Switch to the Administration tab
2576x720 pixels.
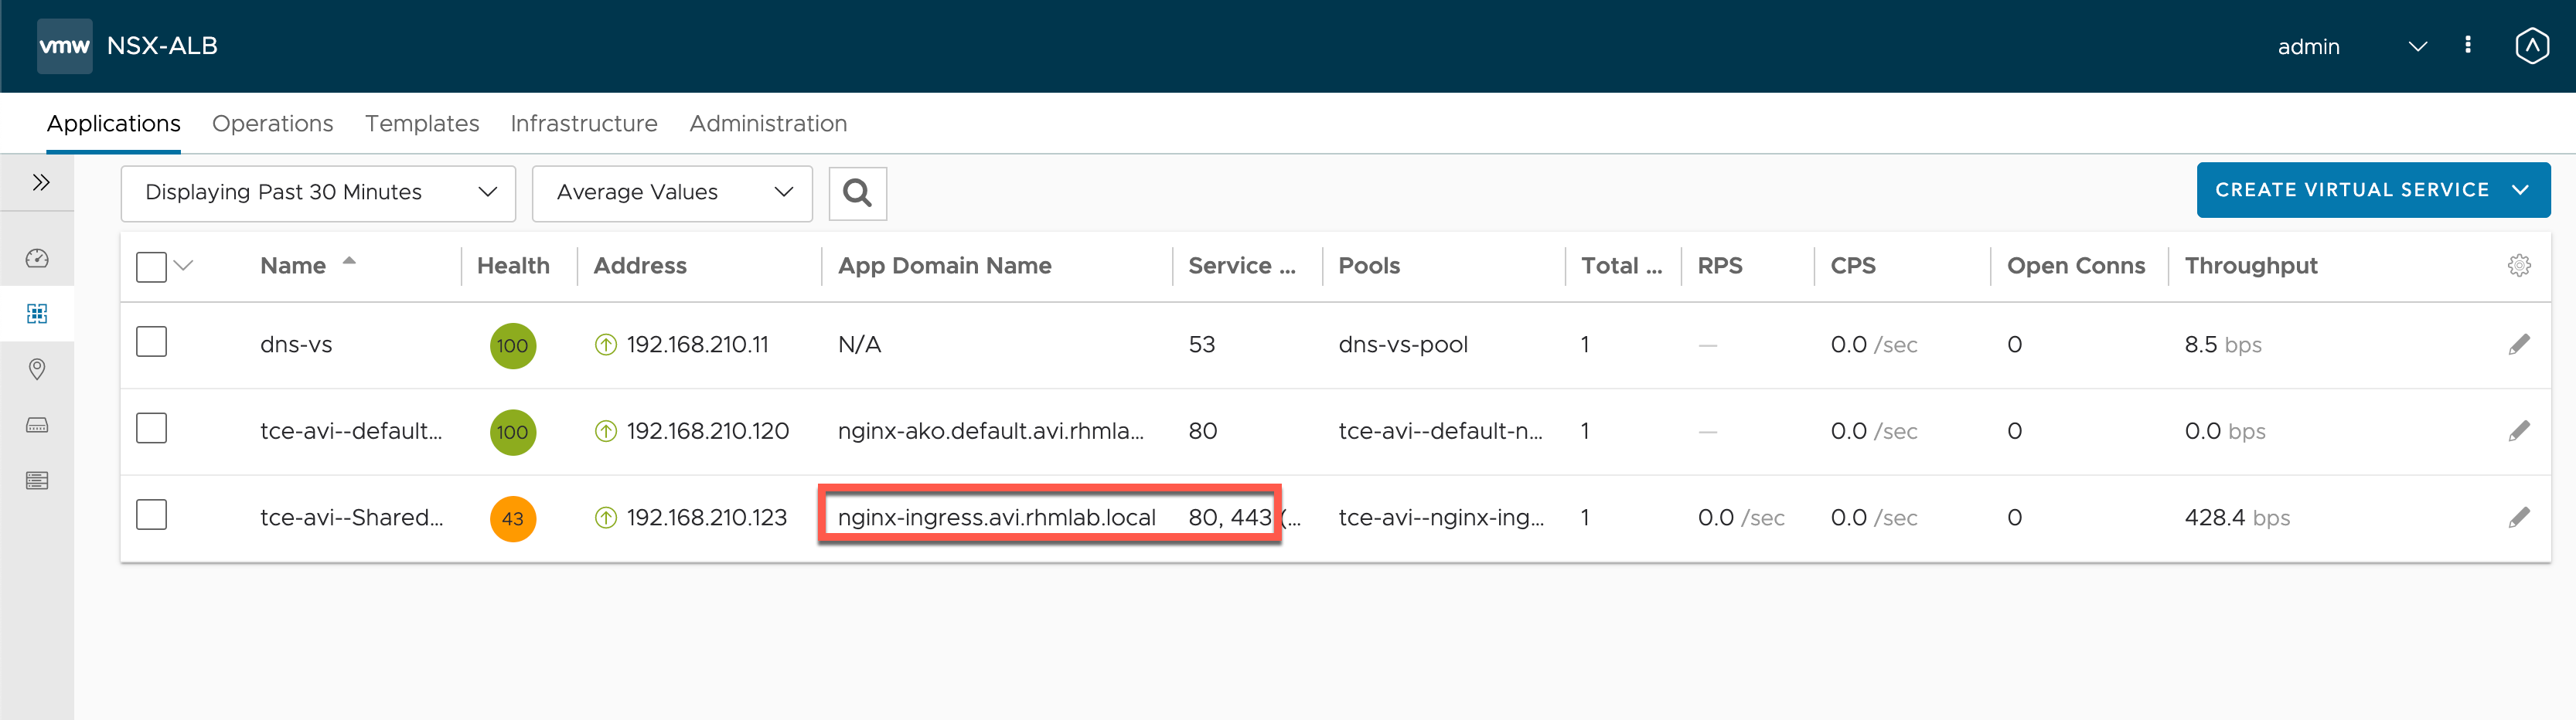tap(768, 123)
